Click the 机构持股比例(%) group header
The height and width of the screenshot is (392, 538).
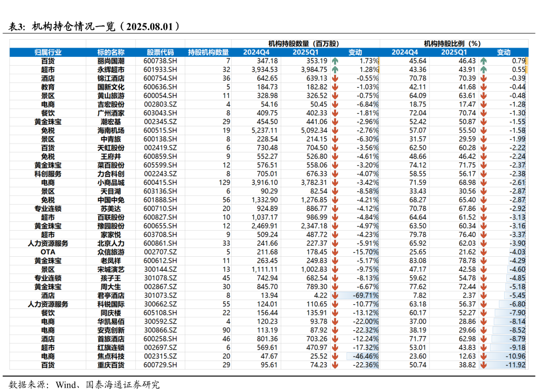[x=452, y=44]
